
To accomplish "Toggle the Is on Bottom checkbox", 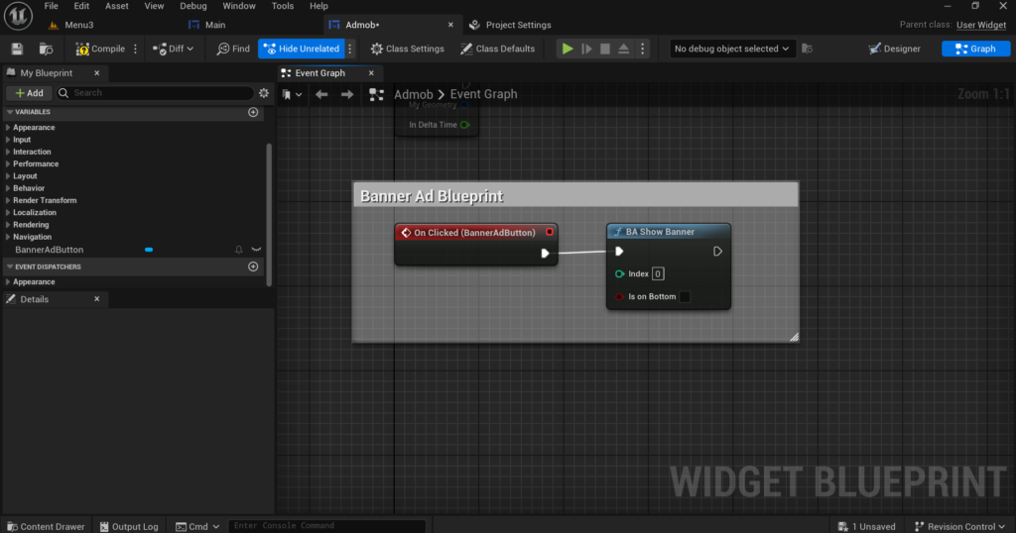I will click(x=685, y=297).
